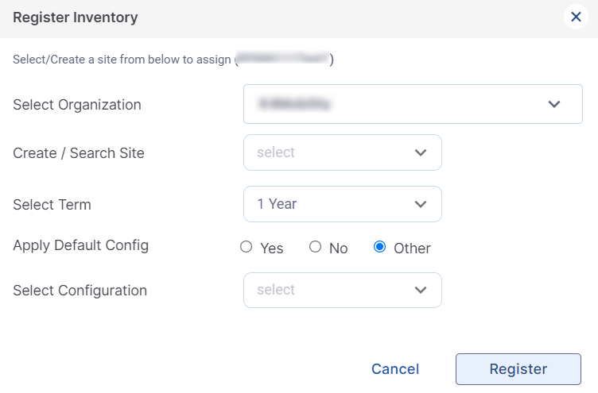Click the site search 'select' placeholder
This screenshot has width=598, height=393.
pyautogui.click(x=276, y=152)
